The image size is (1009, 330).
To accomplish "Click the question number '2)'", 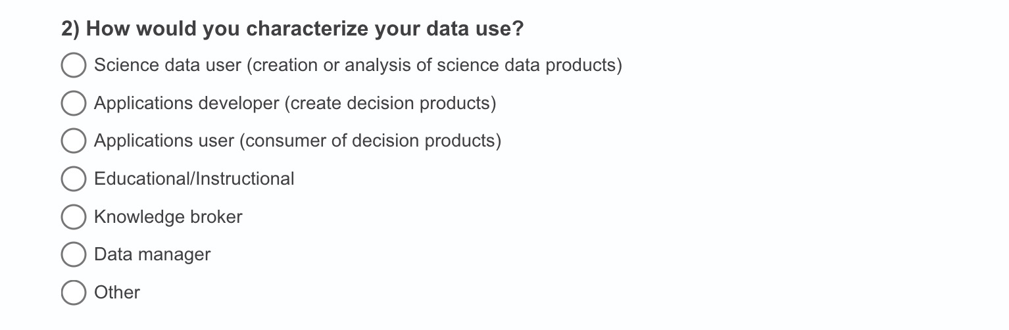I will pos(70,30).
